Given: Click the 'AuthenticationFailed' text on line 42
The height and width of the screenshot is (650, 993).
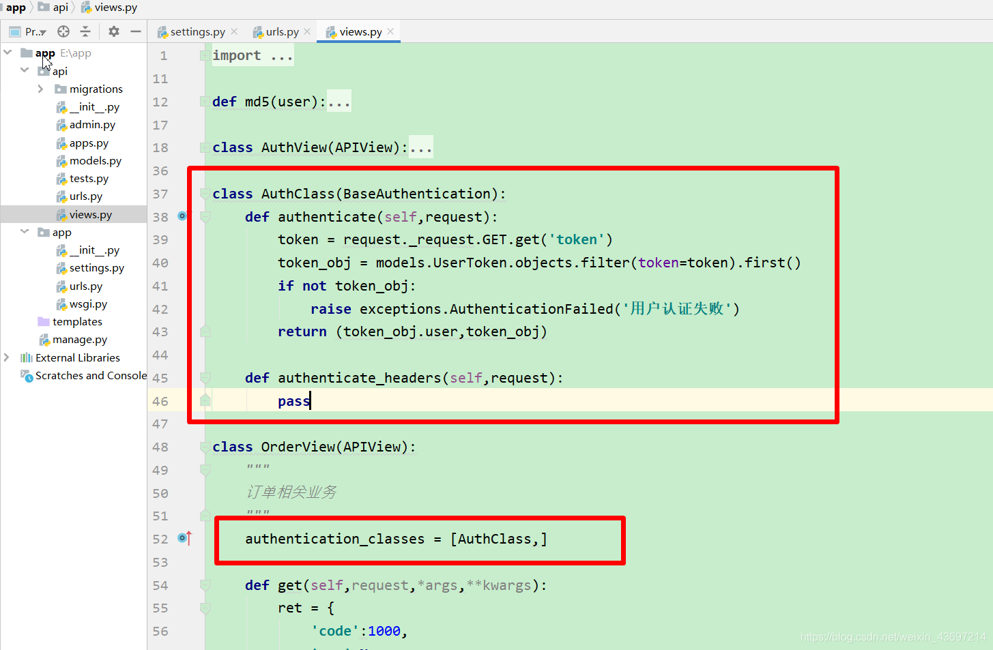Looking at the screenshot, I should (532, 309).
